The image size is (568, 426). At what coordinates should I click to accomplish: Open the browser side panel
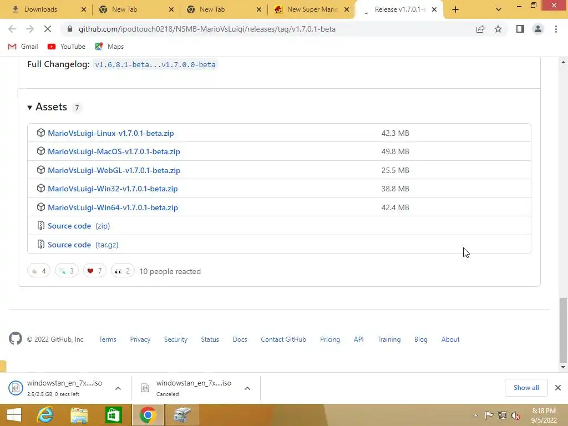coord(520,29)
